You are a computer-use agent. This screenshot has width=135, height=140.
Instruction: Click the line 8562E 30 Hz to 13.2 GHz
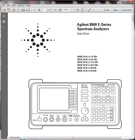tap(88, 62)
